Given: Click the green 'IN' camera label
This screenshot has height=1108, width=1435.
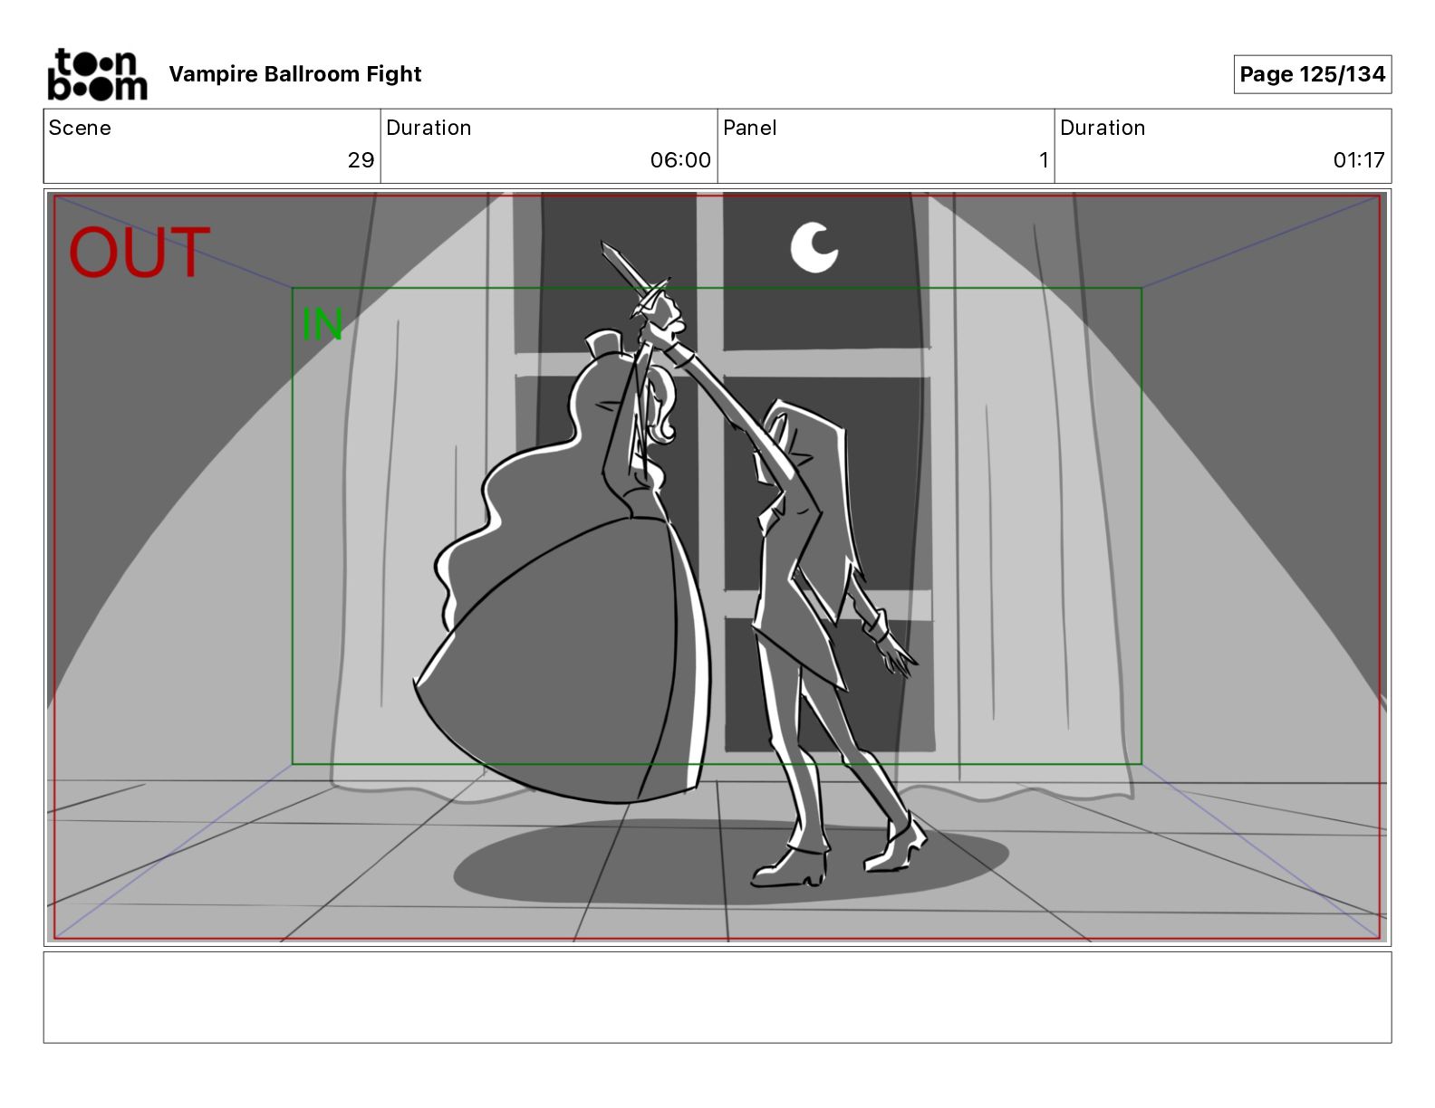Looking at the screenshot, I should click(322, 324).
